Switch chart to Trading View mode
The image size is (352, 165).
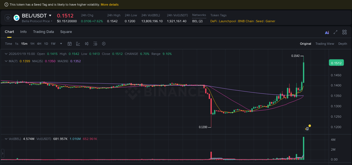coord(325,44)
